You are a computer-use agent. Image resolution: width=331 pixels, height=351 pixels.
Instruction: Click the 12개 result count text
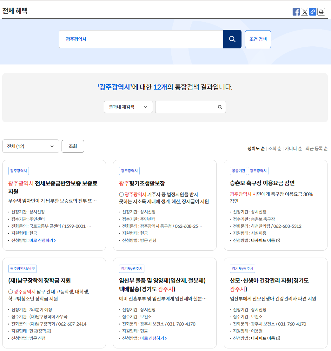pos(160,87)
